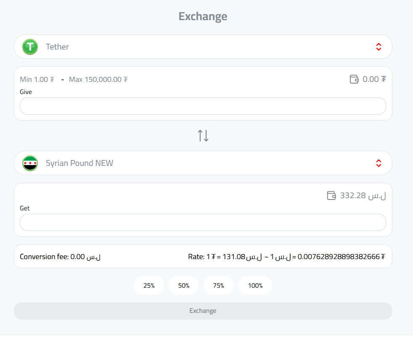The image size is (413, 341).
Task: Choose the 25% amount preset
Action: (149, 286)
